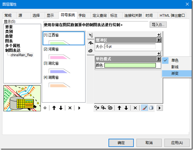Viewport: 193px width, 150px height.
Task: Select 要素 in display list
Action: 9,27
